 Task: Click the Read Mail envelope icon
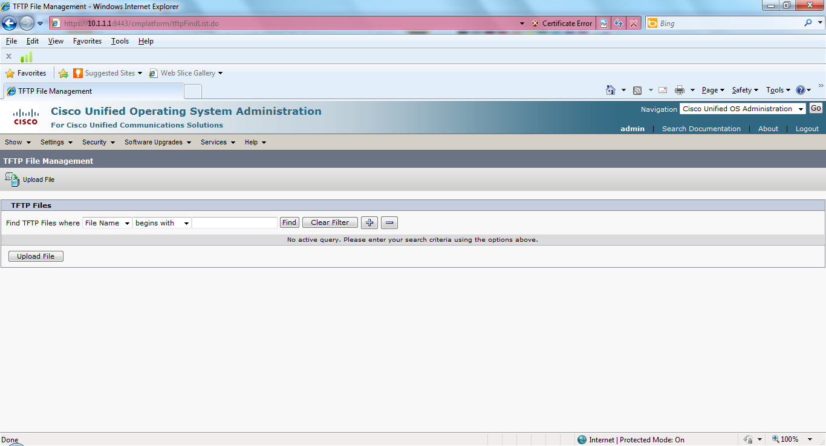pos(663,90)
